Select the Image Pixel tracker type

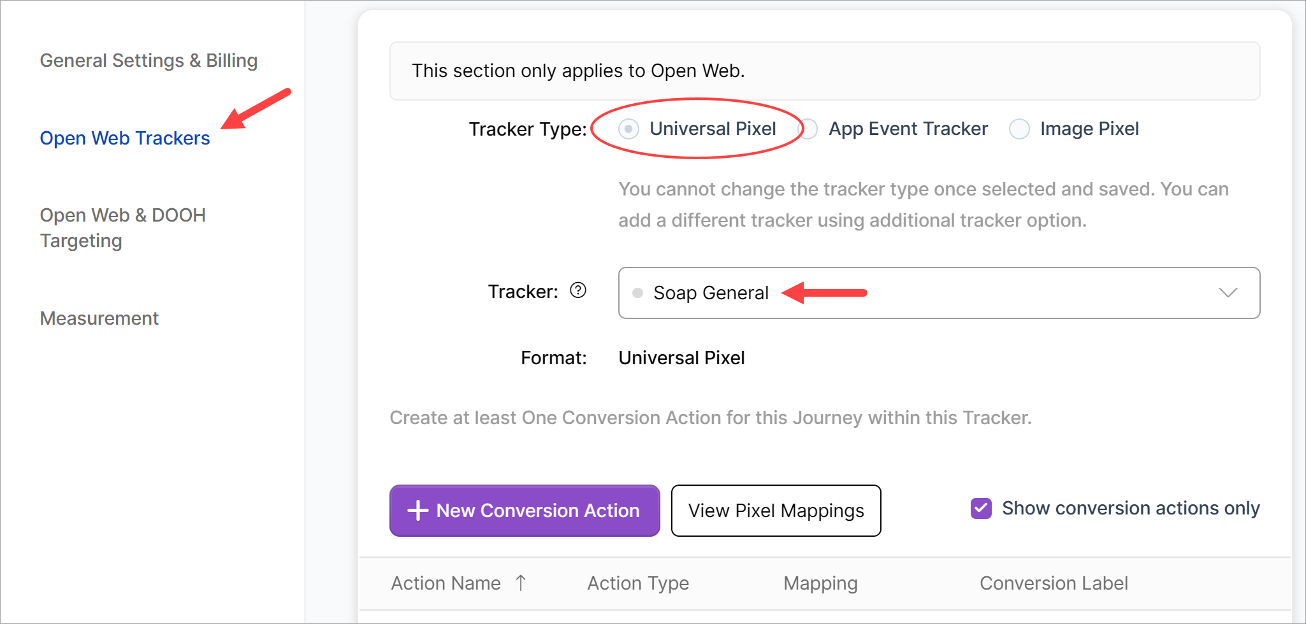[x=1019, y=129]
